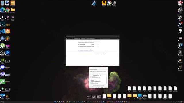Launch the white skull game icon
This screenshot has height=103, width=184.
[x=180, y=31]
